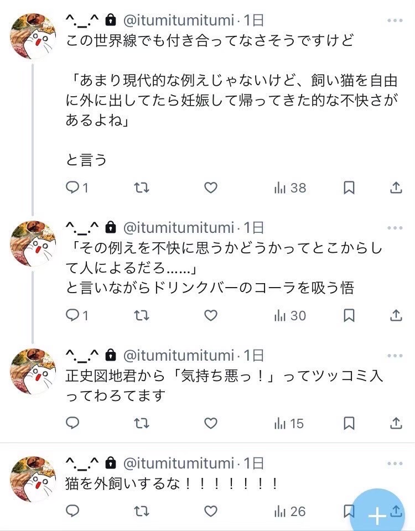The width and height of the screenshot is (415, 531).
Task: Expand options menu on third tweet
Action: click(x=395, y=355)
